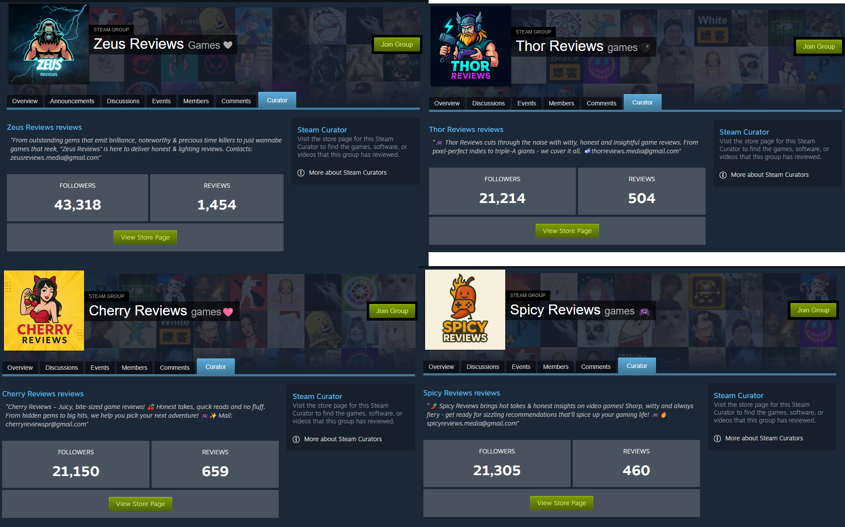Screen dimensions: 845x527
Task: Click grey heart icon beside Zeus Reviews title
Action: click(x=228, y=45)
